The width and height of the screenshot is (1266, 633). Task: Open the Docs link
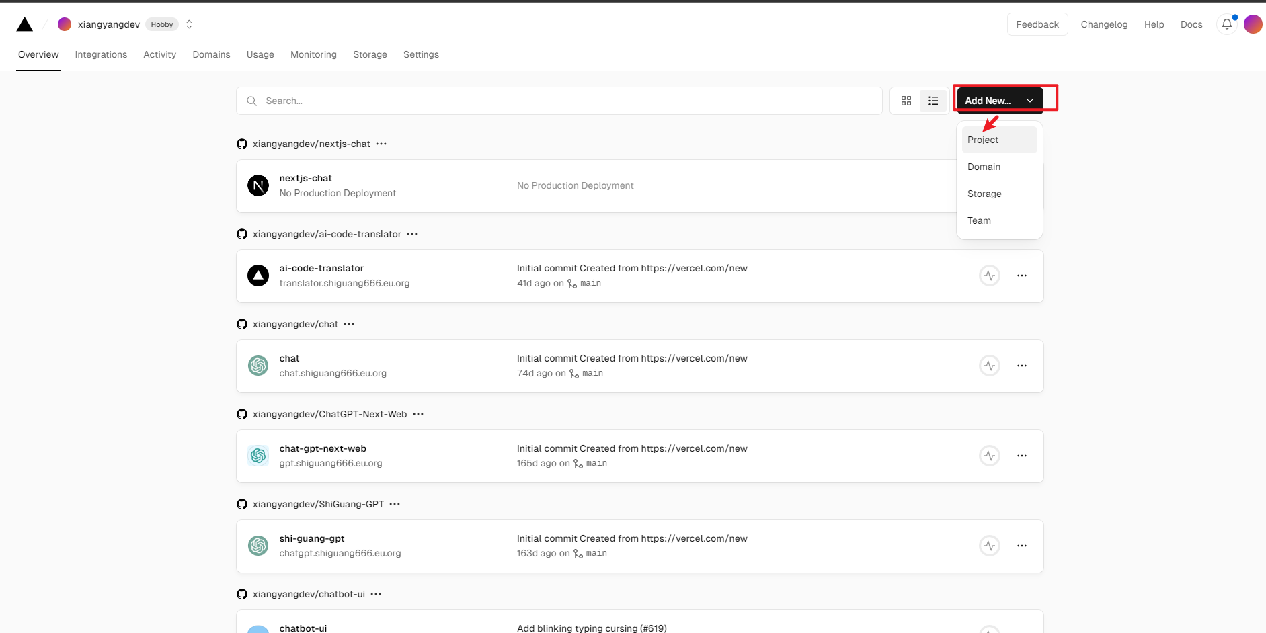(x=1191, y=24)
